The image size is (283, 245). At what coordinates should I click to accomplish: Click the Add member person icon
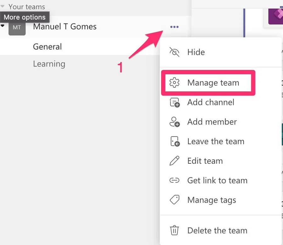(x=175, y=122)
